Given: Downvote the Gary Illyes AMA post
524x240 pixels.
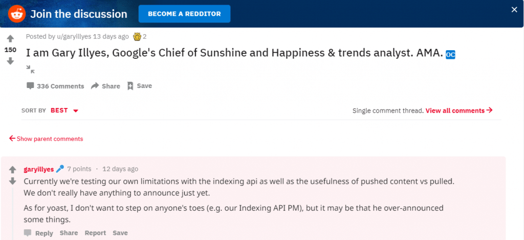Looking at the screenshot, I should pyautogui.click(x=10, y=61).
